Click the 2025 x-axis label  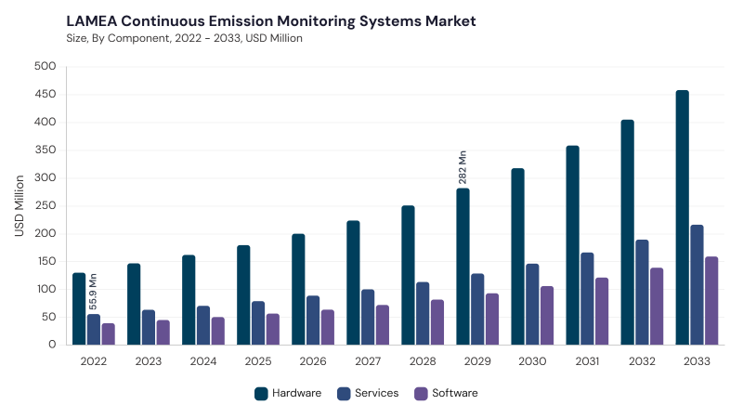coord(258,361)
